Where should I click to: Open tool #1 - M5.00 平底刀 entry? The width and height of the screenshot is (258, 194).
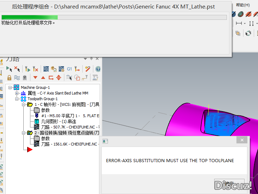(70, 116)
